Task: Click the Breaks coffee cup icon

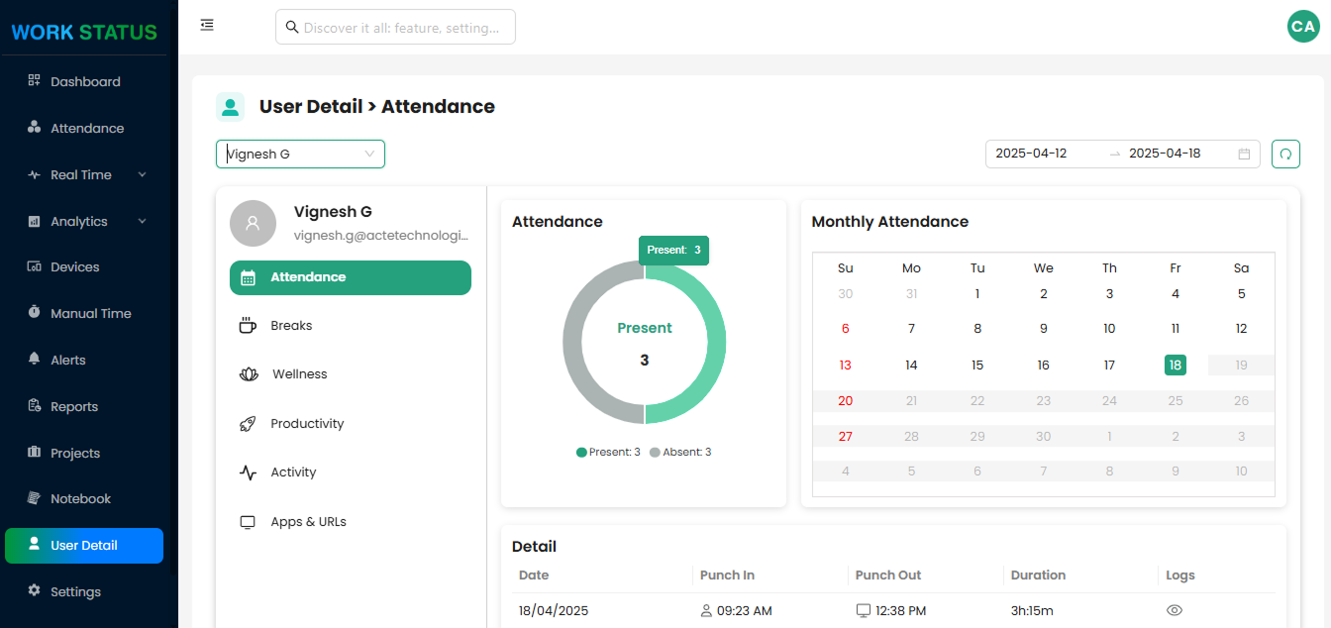Action: [248, 325]
